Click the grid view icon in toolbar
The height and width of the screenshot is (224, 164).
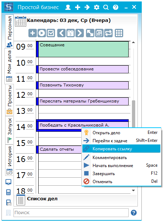coord(119,33)
